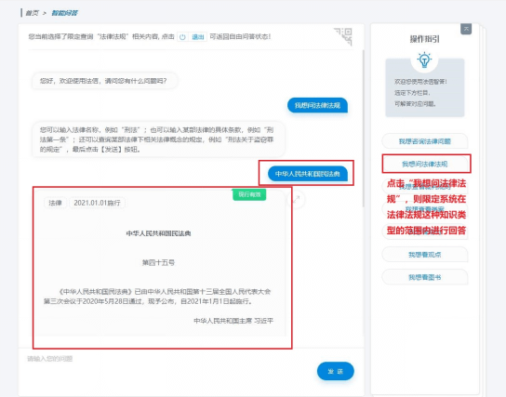Screen dimensions: 506x397
Task: Expand the 民法典 result card with the round arrow icon
Action: tap(296, 200)
